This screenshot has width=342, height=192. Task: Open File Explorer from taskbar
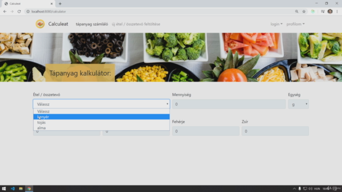21,188
